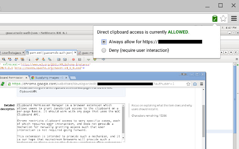Click the inner Chrome page vertical scrollbar thumb
The width and height of the screenshot is (239, 149).
pyautogui.click(x=203, y=121)
